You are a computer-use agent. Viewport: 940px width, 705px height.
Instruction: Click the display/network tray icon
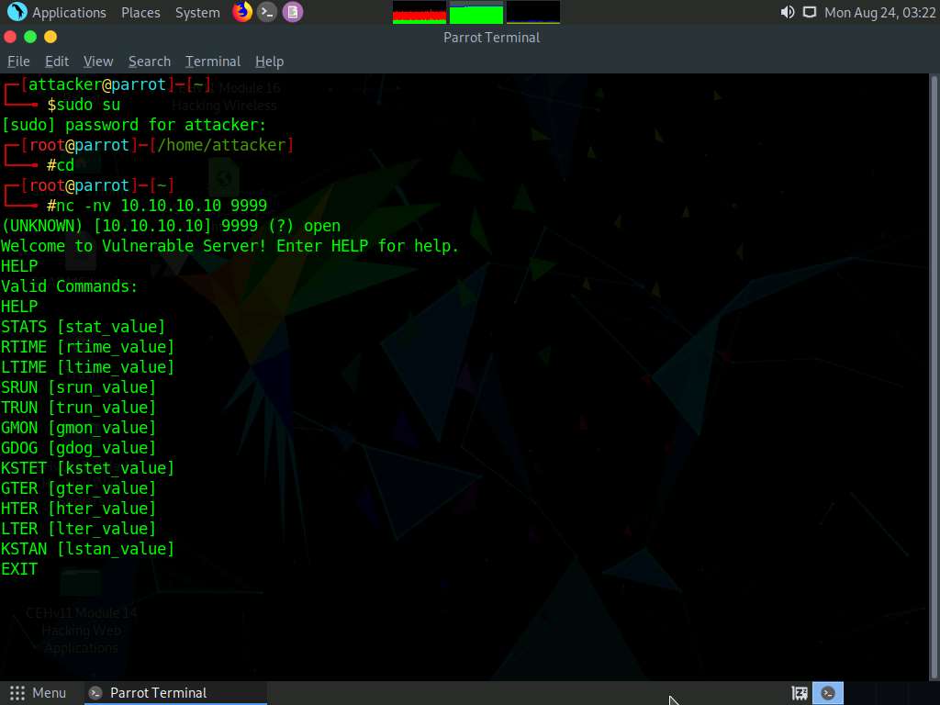[810, 12]
